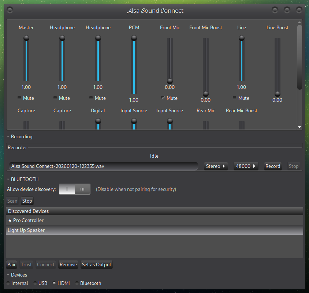Click the recording filename text field
The width and height of the screenshot is (309, 293).
coord(103,166)
